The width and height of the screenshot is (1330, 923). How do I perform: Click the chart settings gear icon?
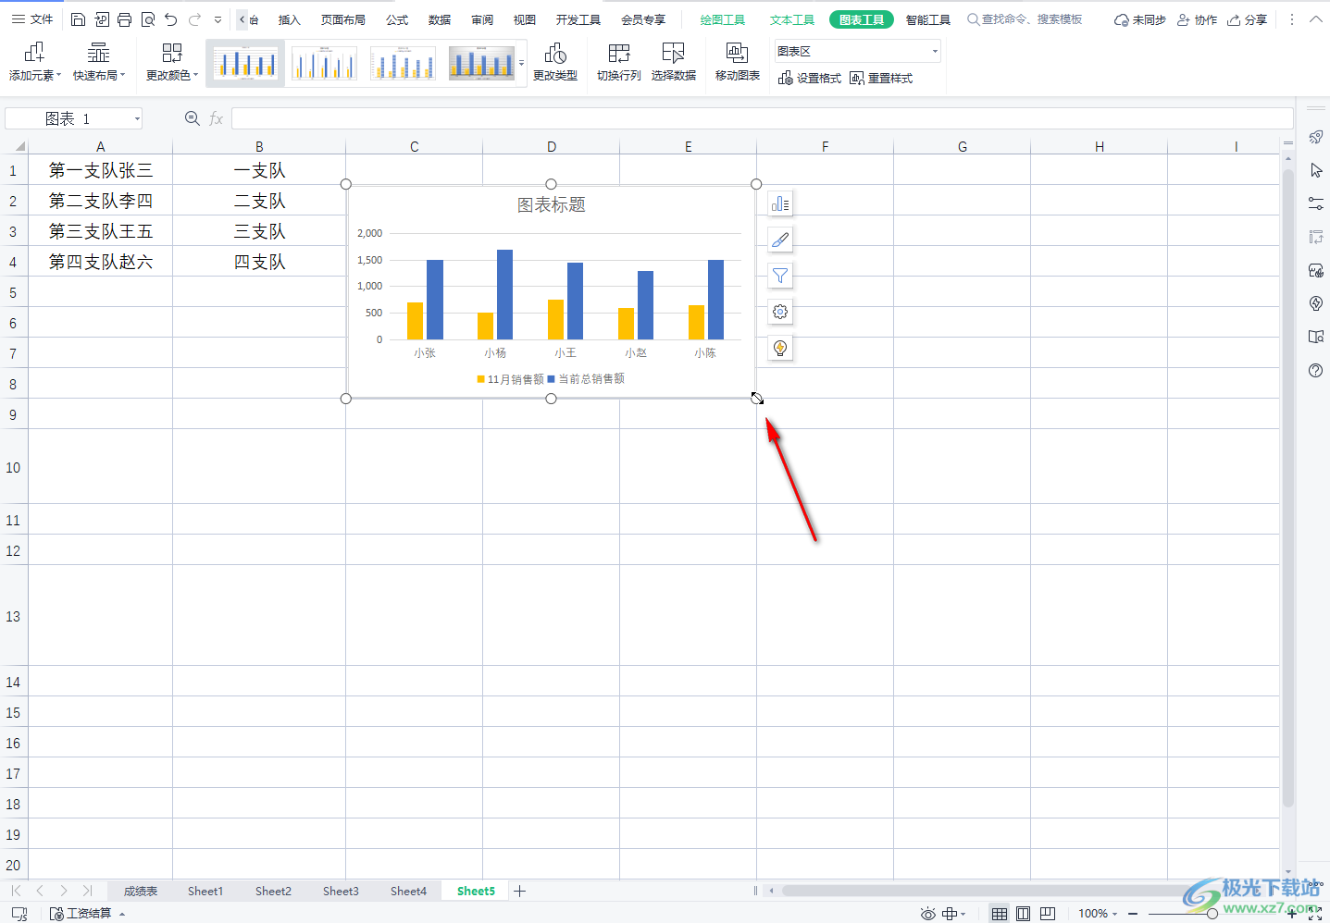click(x=780, y=312)
